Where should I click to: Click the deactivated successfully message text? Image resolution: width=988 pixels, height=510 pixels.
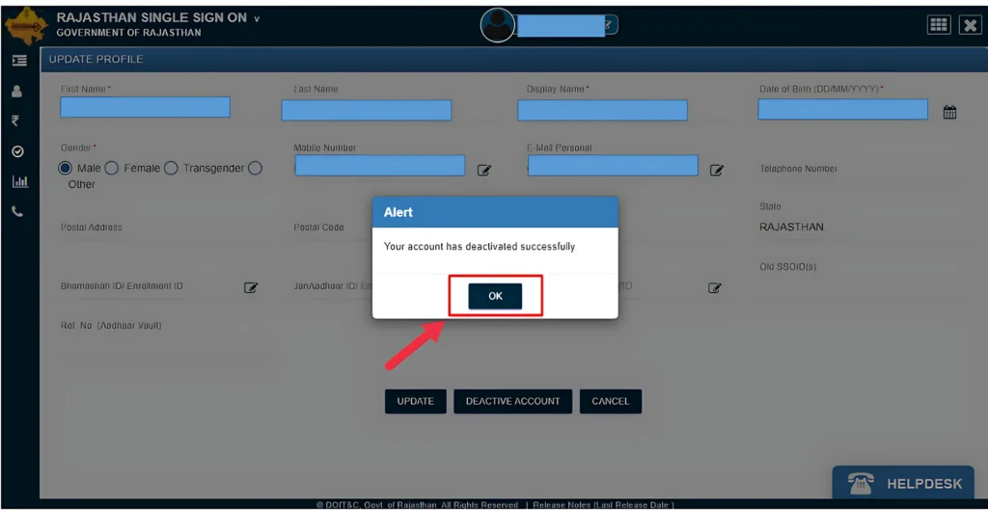point(480,247)
